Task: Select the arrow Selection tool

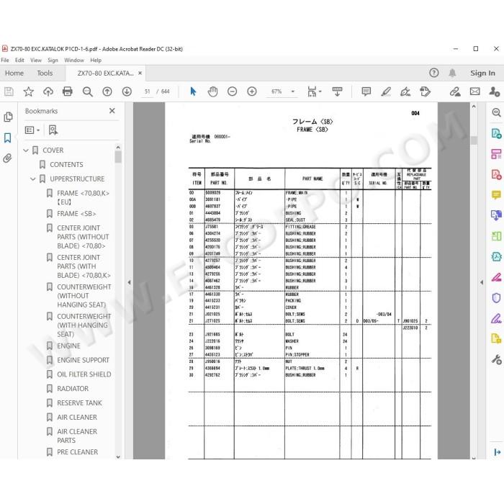Action: [x=193, y=91]
